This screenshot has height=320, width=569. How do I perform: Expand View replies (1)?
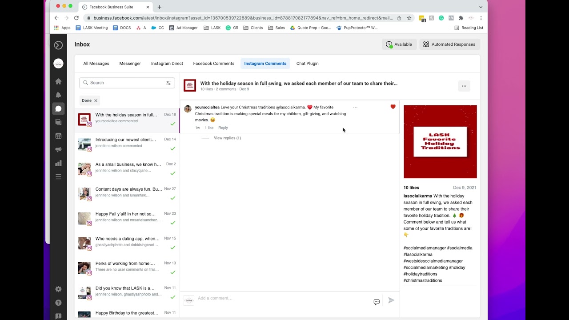[x=227, y=138]
